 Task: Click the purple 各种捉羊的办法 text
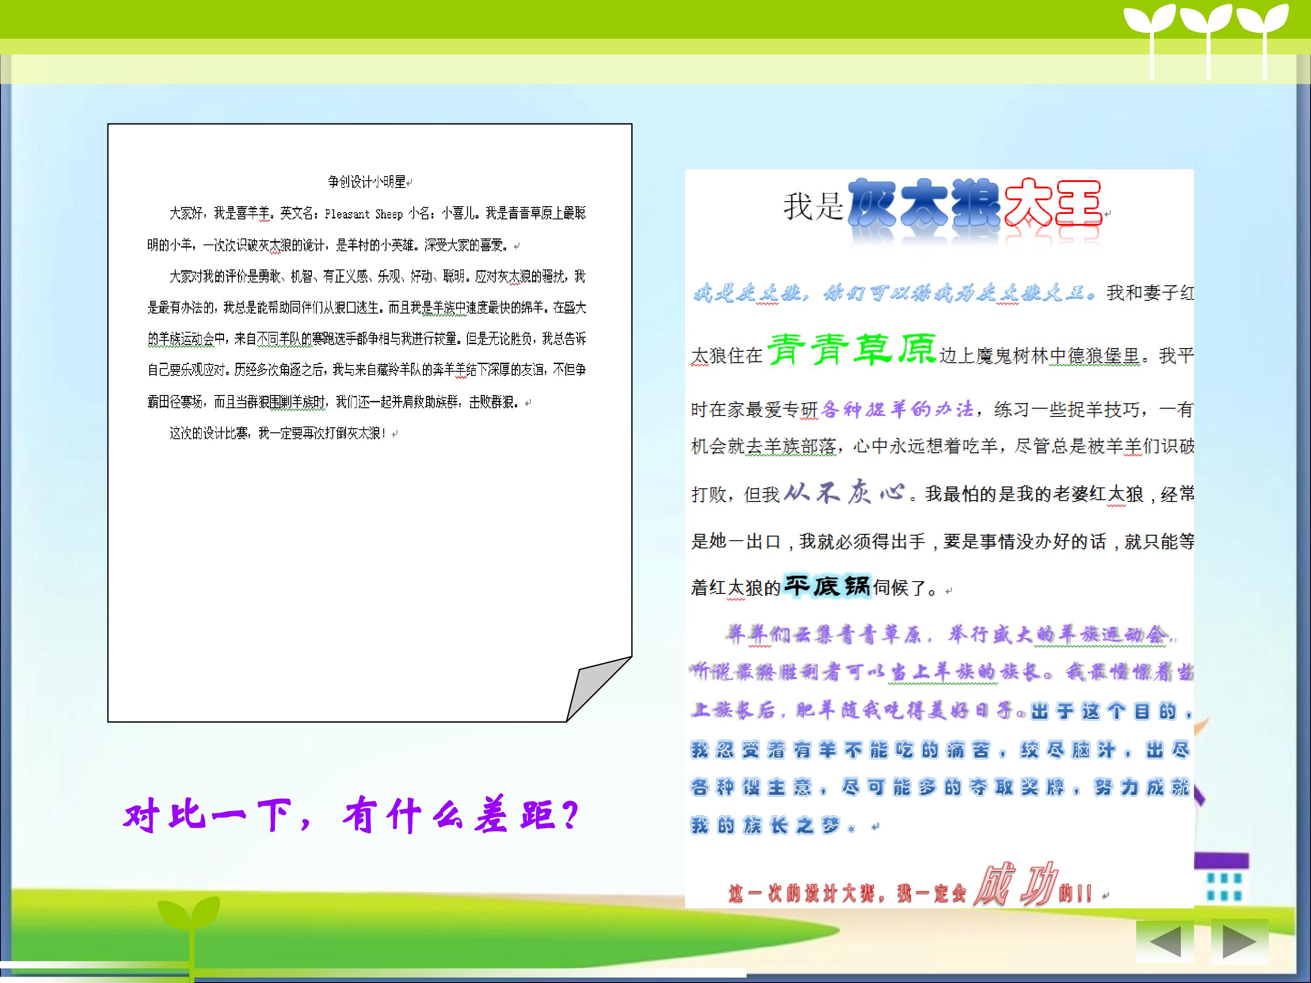click(898, 409)
